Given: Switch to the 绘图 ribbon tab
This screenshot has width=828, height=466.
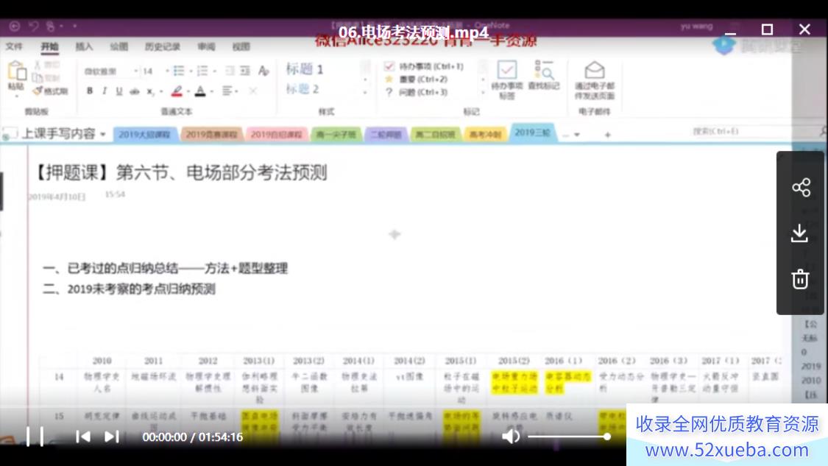Looking at the screenshot, I should (118, 46).
